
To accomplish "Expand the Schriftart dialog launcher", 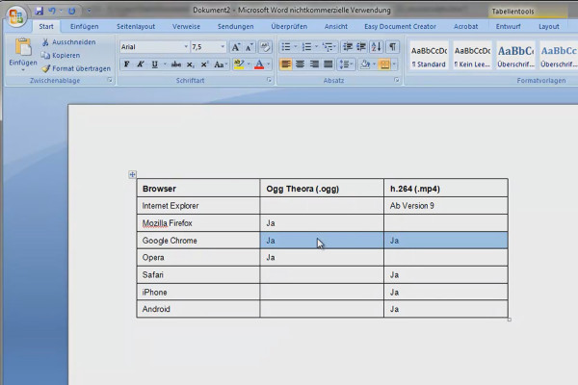I will coord(269,80).
